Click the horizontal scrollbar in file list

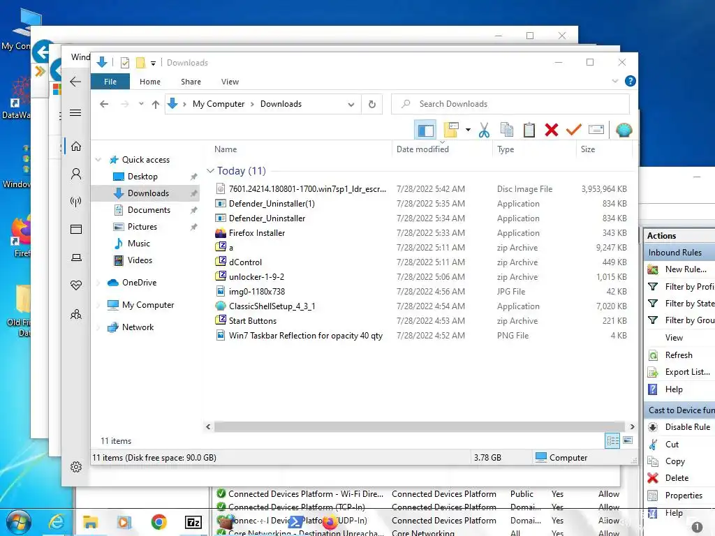click(420, 426)
